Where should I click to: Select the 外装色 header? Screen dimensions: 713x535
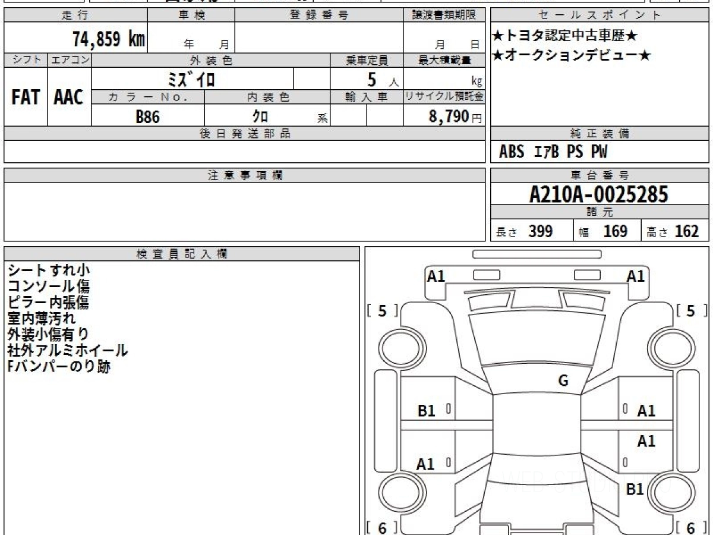(211, 60)
